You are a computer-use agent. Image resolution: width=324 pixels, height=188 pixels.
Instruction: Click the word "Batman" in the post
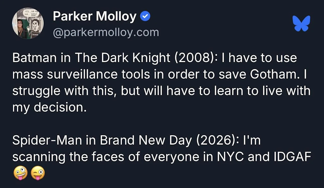click(x=34, y=58)
